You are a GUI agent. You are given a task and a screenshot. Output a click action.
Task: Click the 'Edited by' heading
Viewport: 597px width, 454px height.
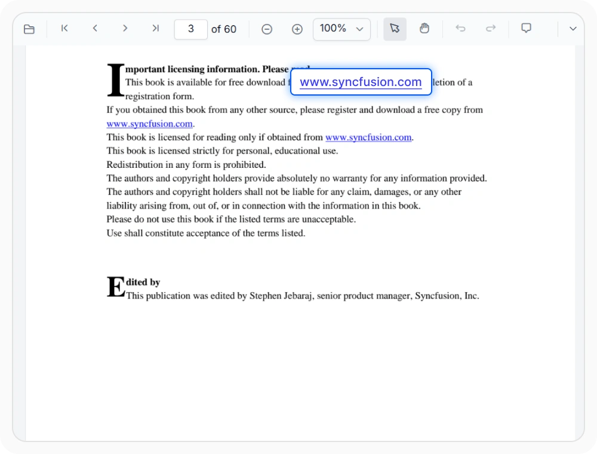(x=134, y=286)
